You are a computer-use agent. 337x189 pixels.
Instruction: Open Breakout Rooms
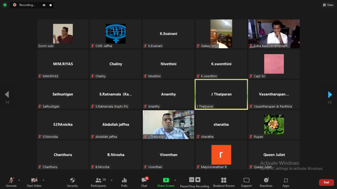tap(224, 182)
